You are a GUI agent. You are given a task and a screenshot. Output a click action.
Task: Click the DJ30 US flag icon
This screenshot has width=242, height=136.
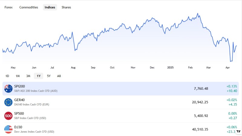click(x=8, y=129)
